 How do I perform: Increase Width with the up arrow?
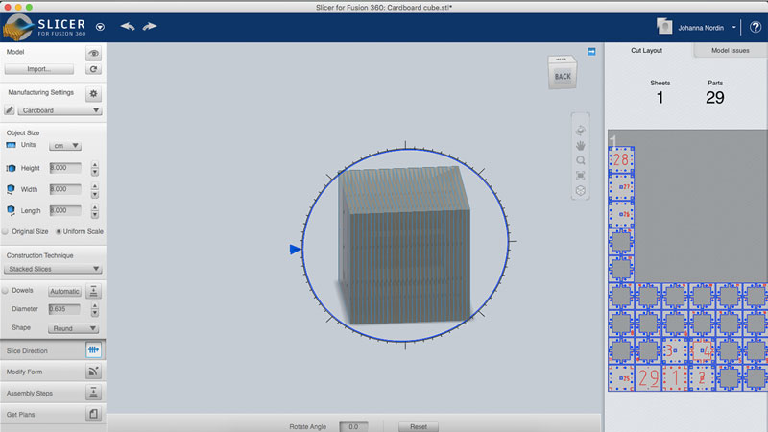[x=95, y=186]
